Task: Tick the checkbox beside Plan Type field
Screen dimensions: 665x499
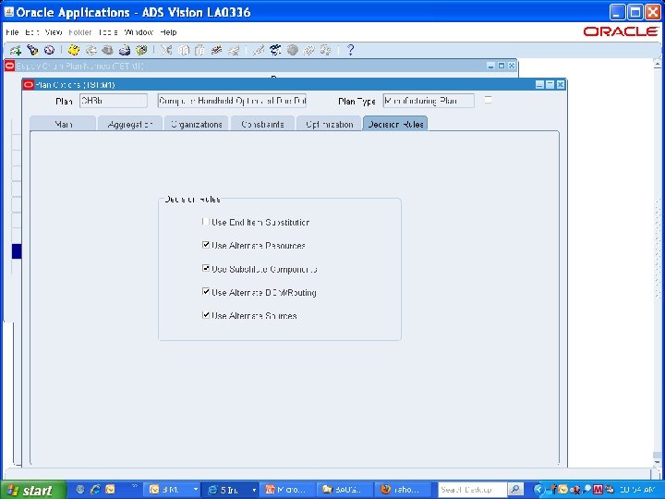Action: pos(489,100)
